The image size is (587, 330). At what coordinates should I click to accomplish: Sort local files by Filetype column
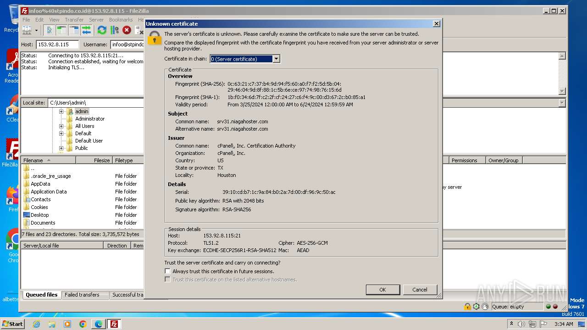tap(128, 160)
